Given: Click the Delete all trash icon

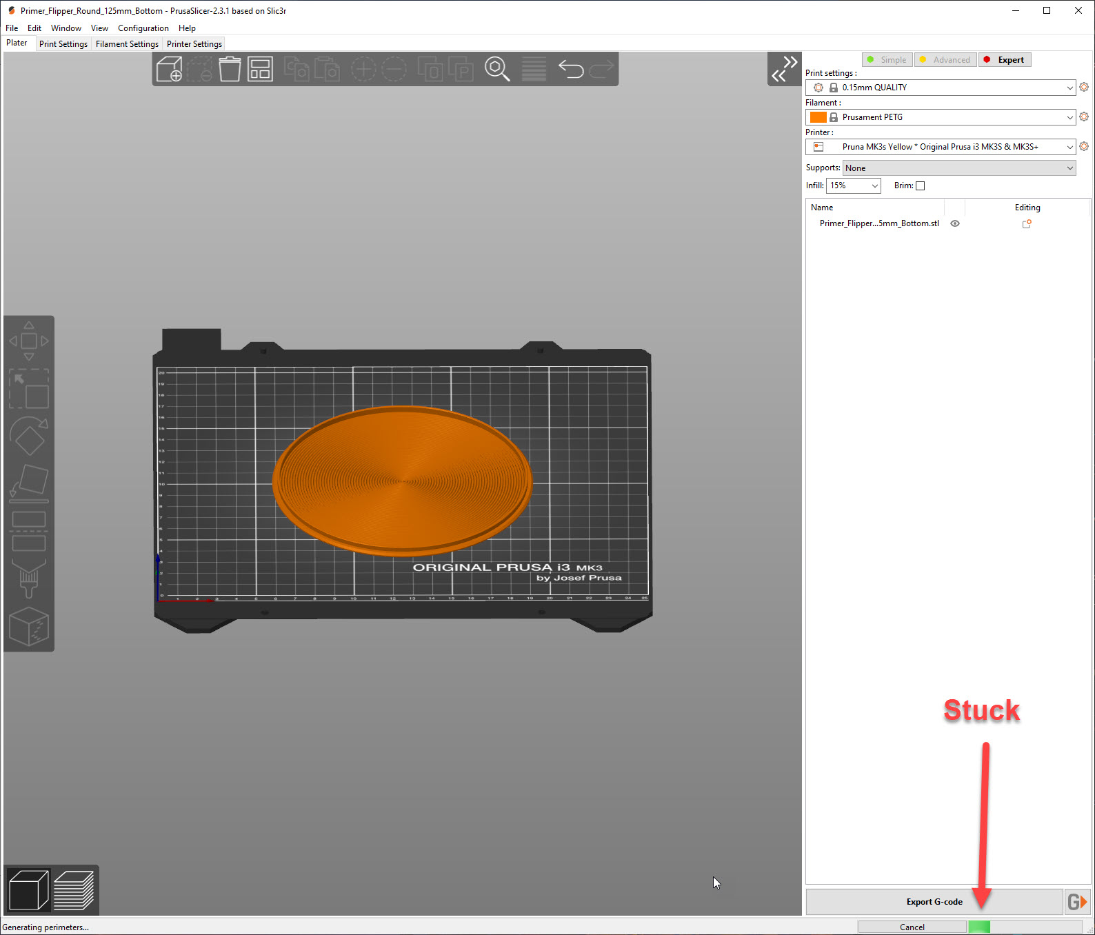Looking at the screenshot, I should [230, 69].
